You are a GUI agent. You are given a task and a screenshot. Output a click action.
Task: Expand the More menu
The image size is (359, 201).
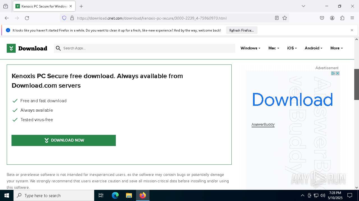(337, 48)
